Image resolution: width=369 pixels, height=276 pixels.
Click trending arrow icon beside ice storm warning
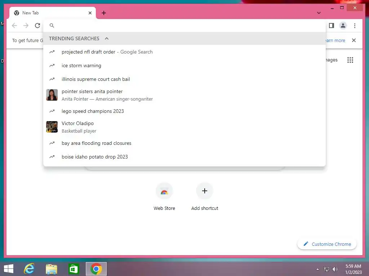[52, 65]
